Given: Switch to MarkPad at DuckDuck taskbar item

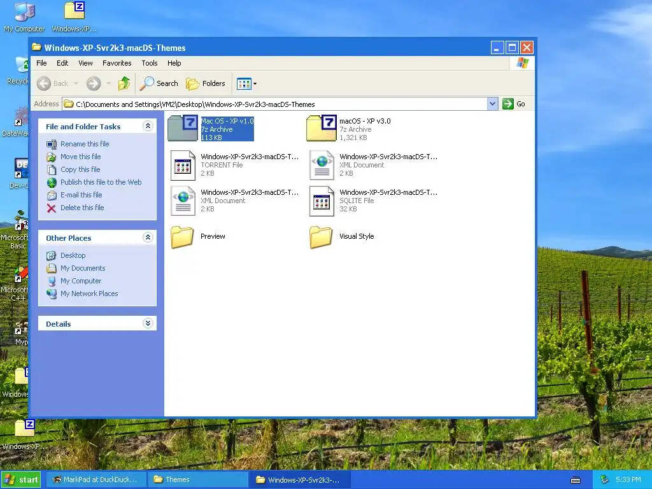Looking at the screenshot, I should pyautogui.click(x=96, y=479).
